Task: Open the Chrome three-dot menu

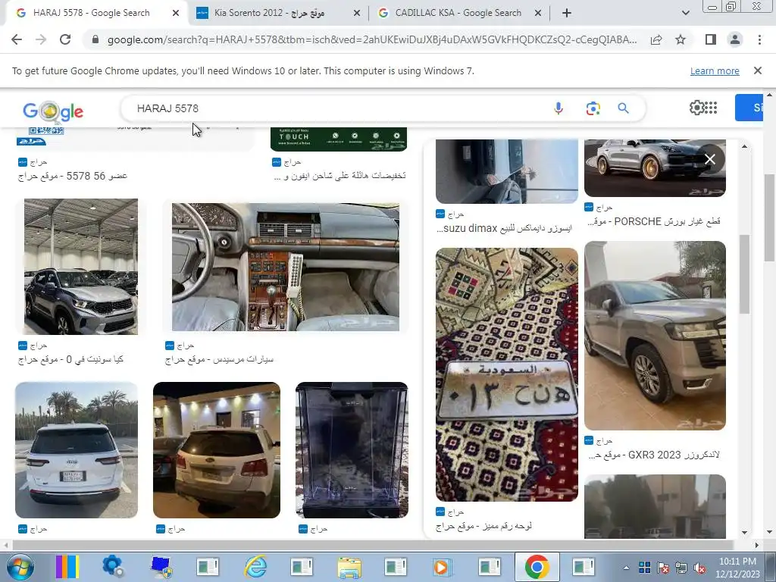Action: tap(759, 39)
